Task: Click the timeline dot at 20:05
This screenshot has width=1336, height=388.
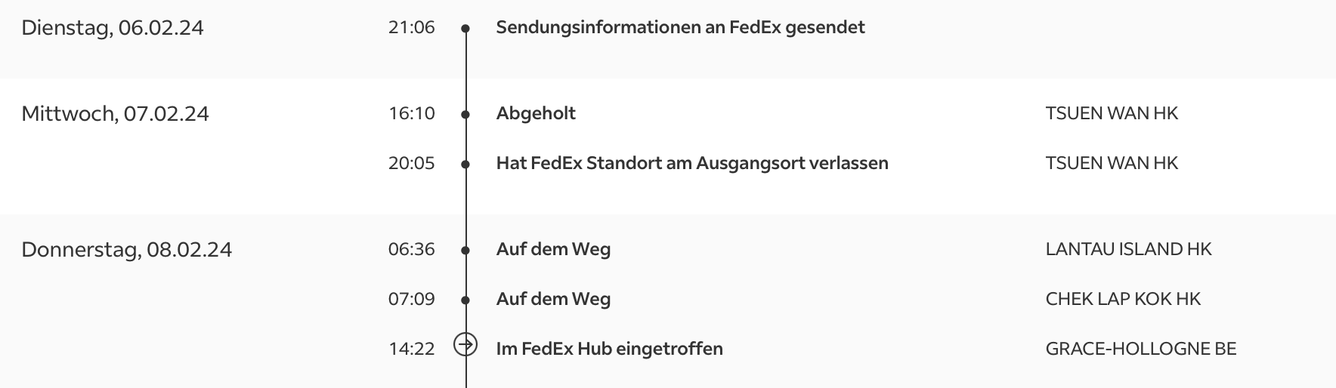Action: coord(465,165)
